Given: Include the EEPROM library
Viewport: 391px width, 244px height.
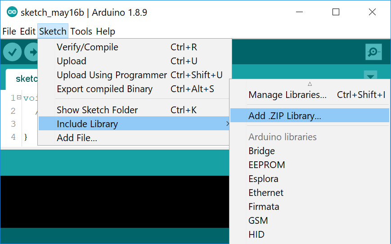Looking at the screenshot, I should 266,165.
